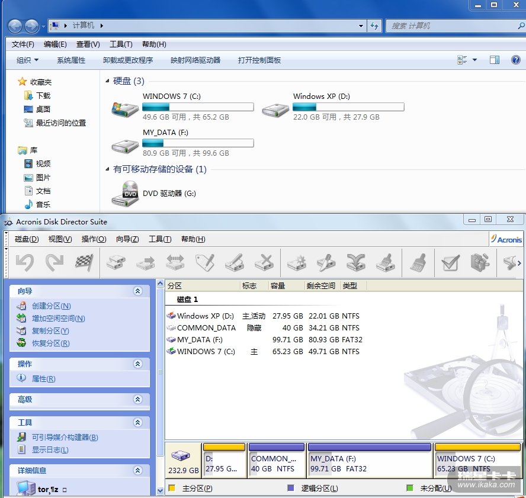Expand the 高级 advanced panel

coord(138,399)
